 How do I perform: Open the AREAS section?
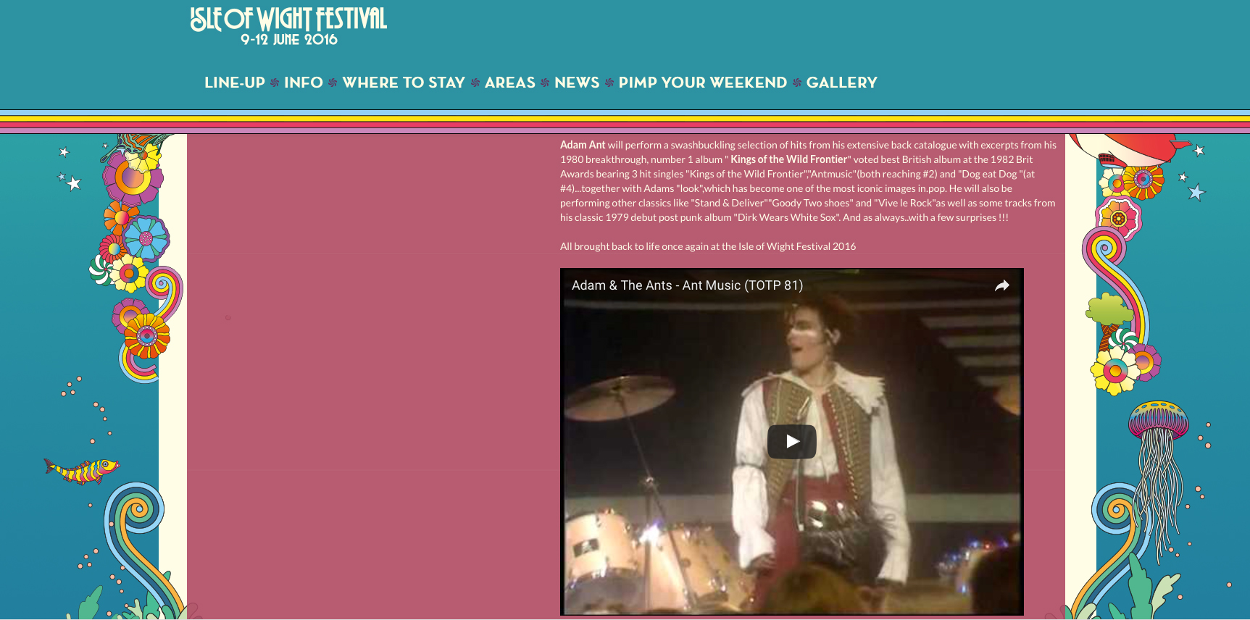pyautogui.click(x=510, y=83)
